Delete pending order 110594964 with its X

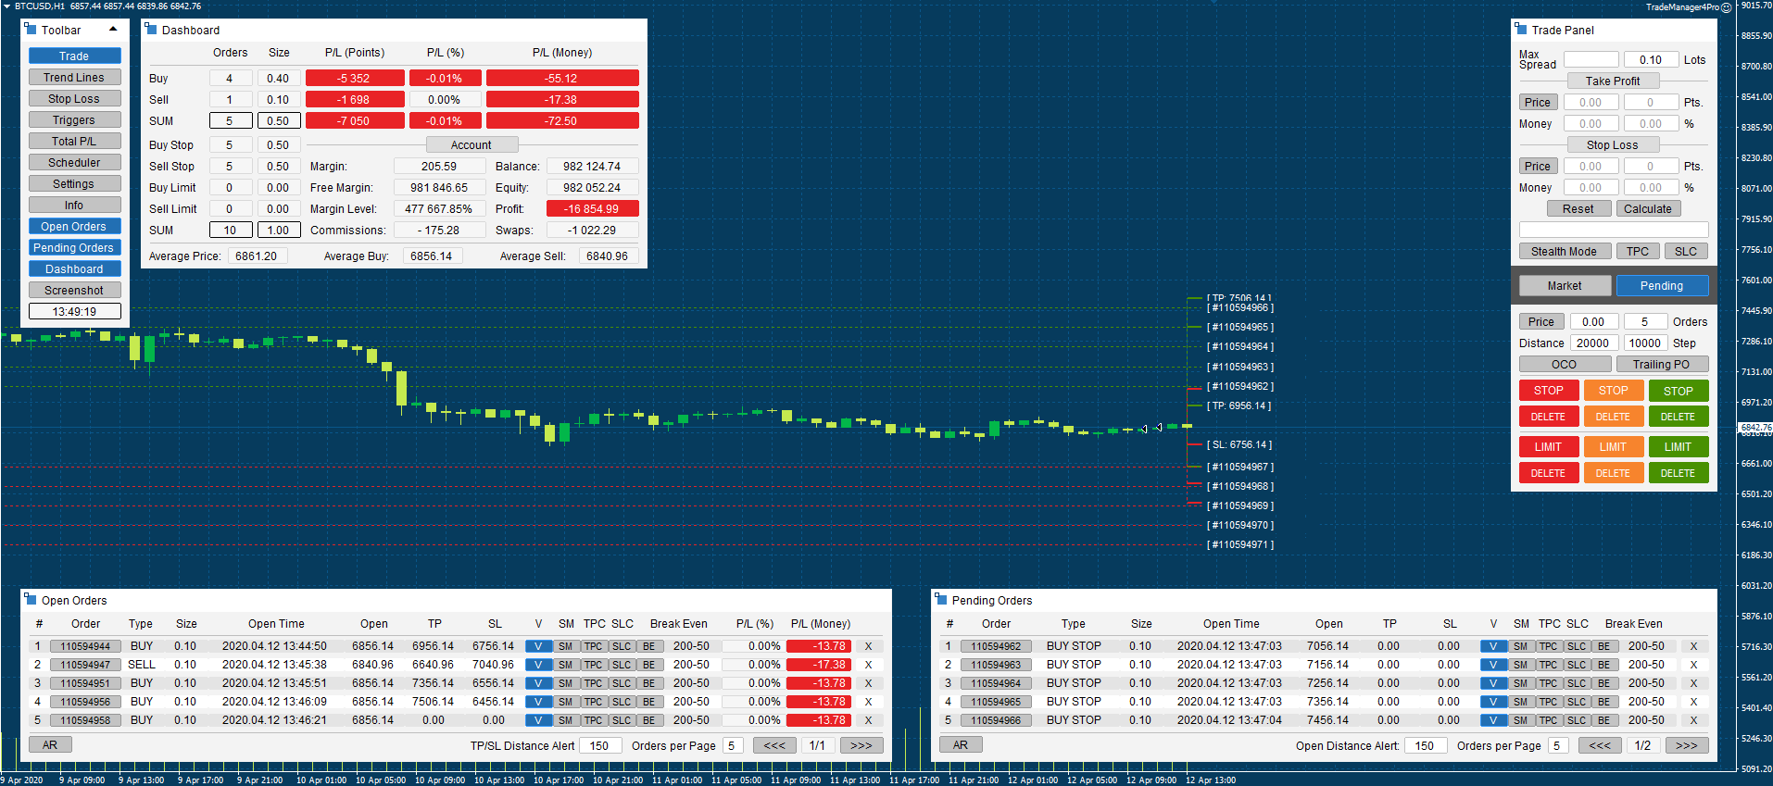point(1693,683)
